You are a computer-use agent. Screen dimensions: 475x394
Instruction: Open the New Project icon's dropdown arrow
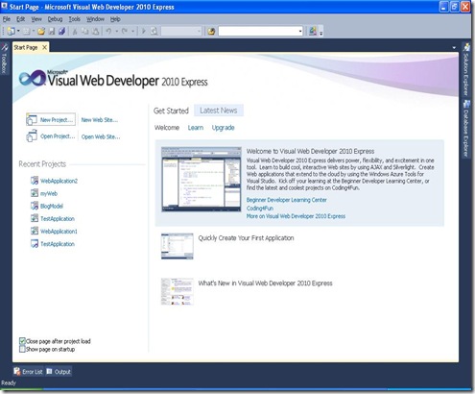coord(18,31)
